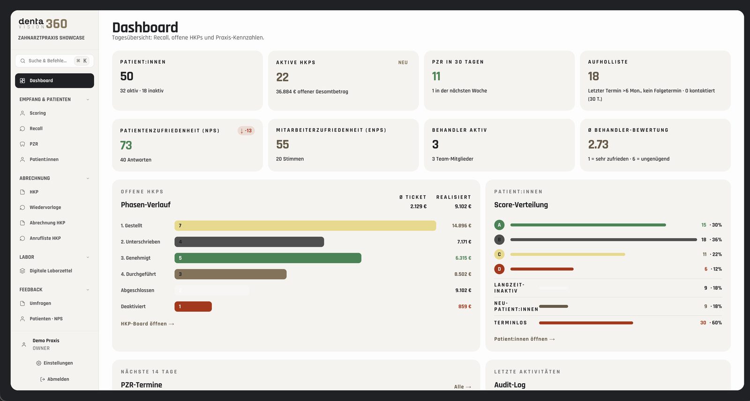This screenshot has width=750, height=401.
Task: Select the green Genehmigt phase bar
Action: pyautogui.click(x=268, y=258)
